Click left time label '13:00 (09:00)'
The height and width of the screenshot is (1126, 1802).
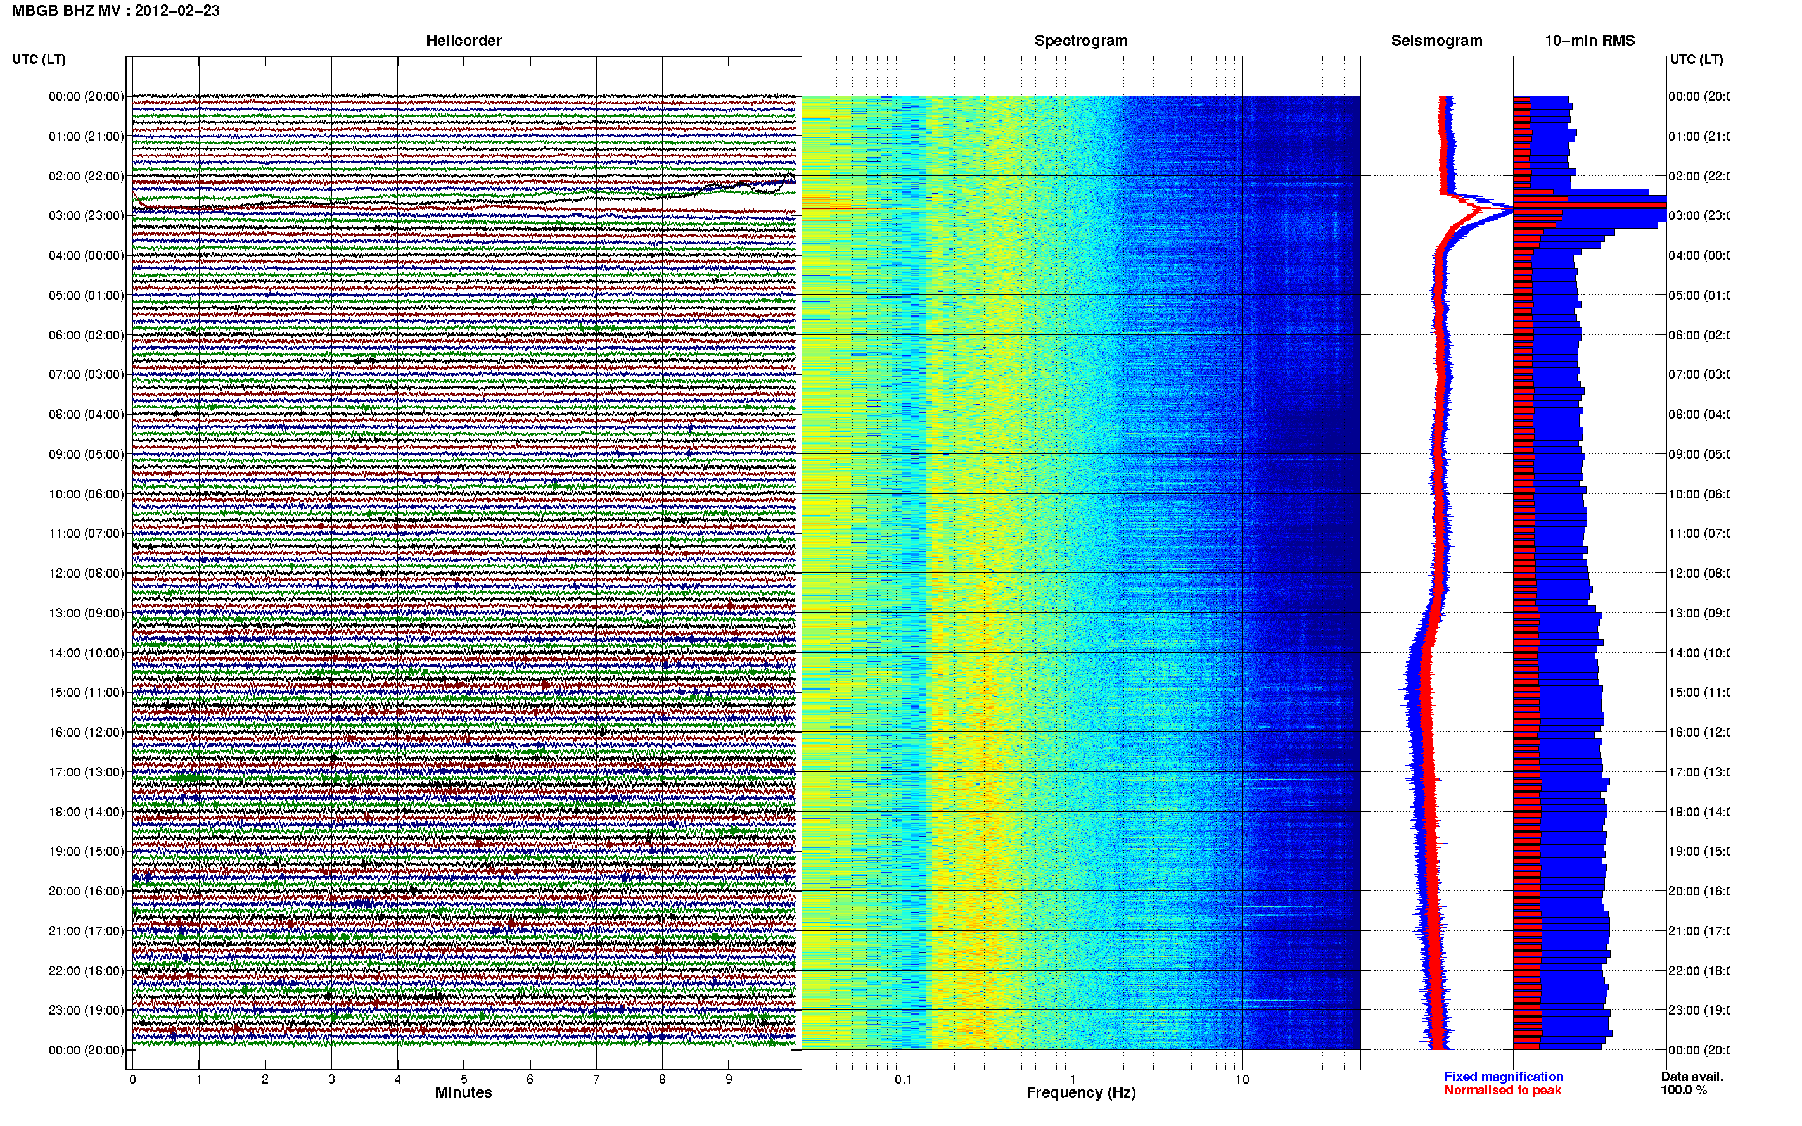click(x=86, y=613)
